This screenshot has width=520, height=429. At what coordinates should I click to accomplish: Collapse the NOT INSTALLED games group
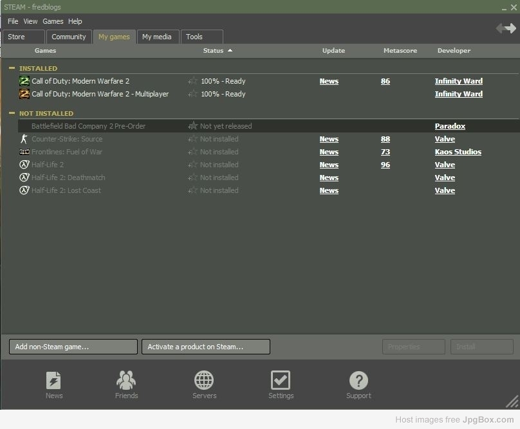[12, 113]
